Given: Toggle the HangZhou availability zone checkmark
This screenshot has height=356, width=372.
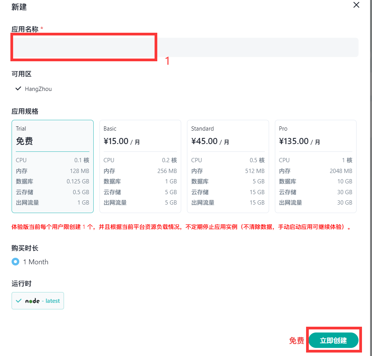Looking at the screenshot, I should tap(18, 88).
